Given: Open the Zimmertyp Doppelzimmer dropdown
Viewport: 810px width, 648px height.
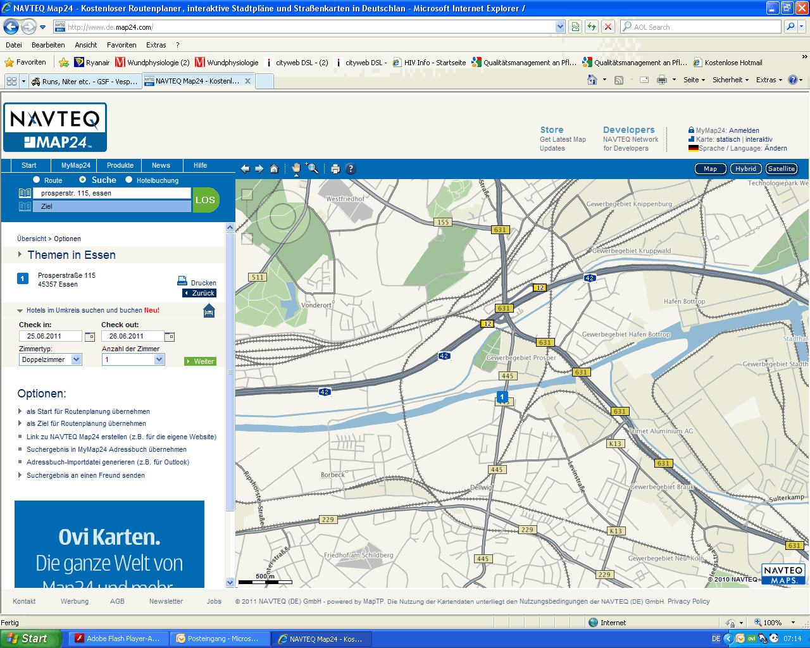Looking at the screenshot, I should pos(51,359).
